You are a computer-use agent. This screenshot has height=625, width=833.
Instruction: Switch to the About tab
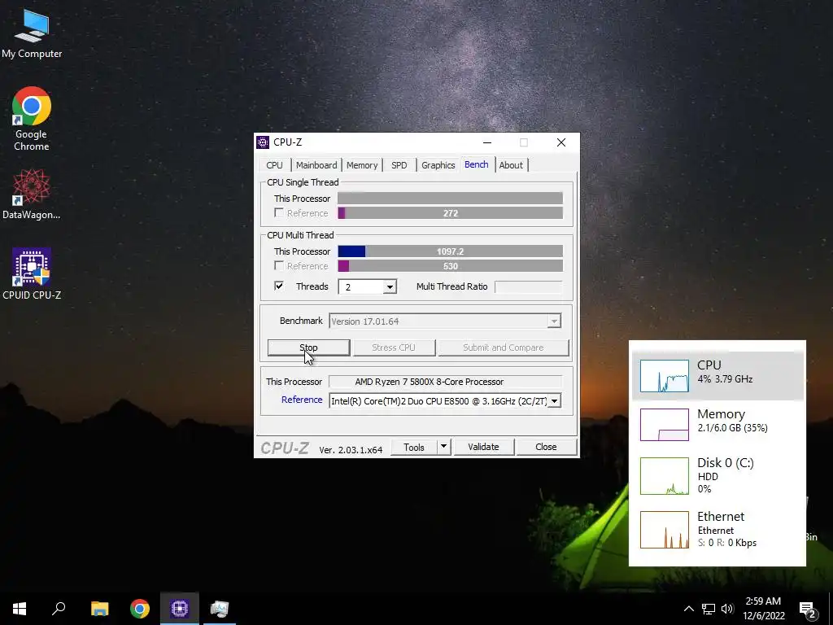tap(511, 165)
